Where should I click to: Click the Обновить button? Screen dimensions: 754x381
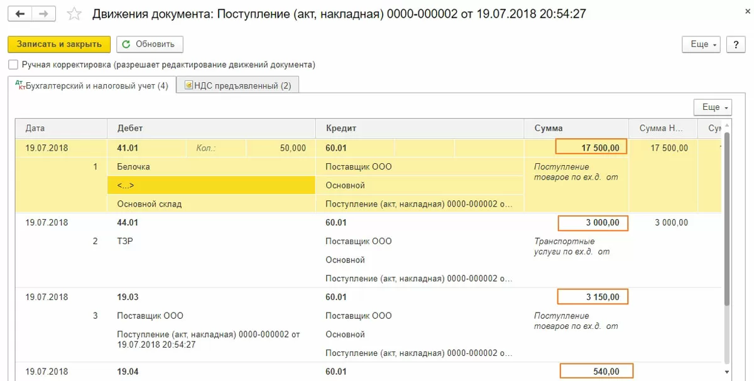tap(150, 44)
